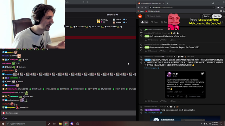Open Task View on the taskbar
Screen dimensions: 225x126
(x=54, y=124)
